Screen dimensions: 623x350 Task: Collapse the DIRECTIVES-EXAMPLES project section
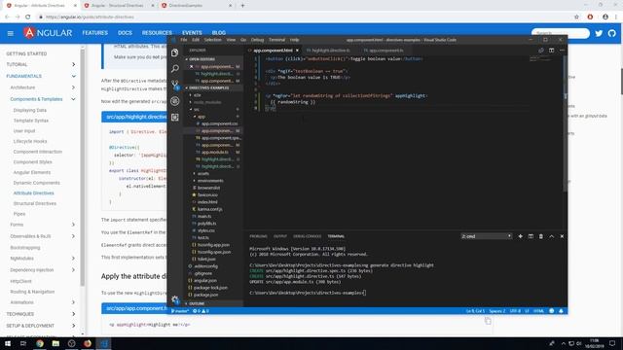208,87
